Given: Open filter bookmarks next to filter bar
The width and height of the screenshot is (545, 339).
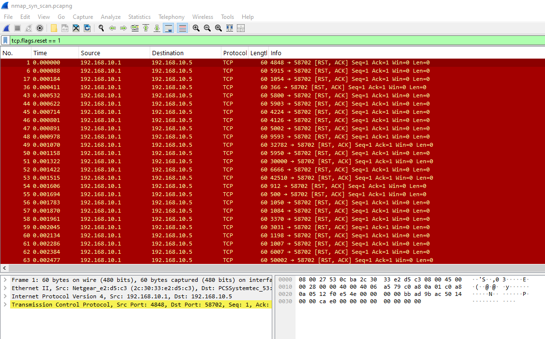Looking at the screenshot, I should point(5,41).
